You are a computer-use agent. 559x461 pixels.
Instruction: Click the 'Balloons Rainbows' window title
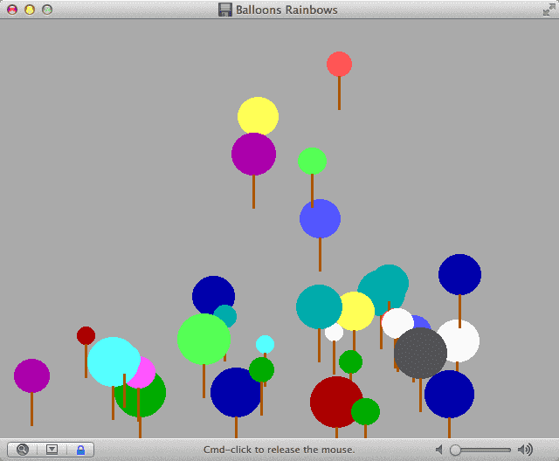click(286, 10)
